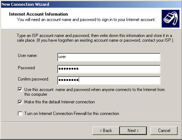Uncheck the 'Use this account name' checkbox
Screen dimensions: 182x140
point(20,90)
